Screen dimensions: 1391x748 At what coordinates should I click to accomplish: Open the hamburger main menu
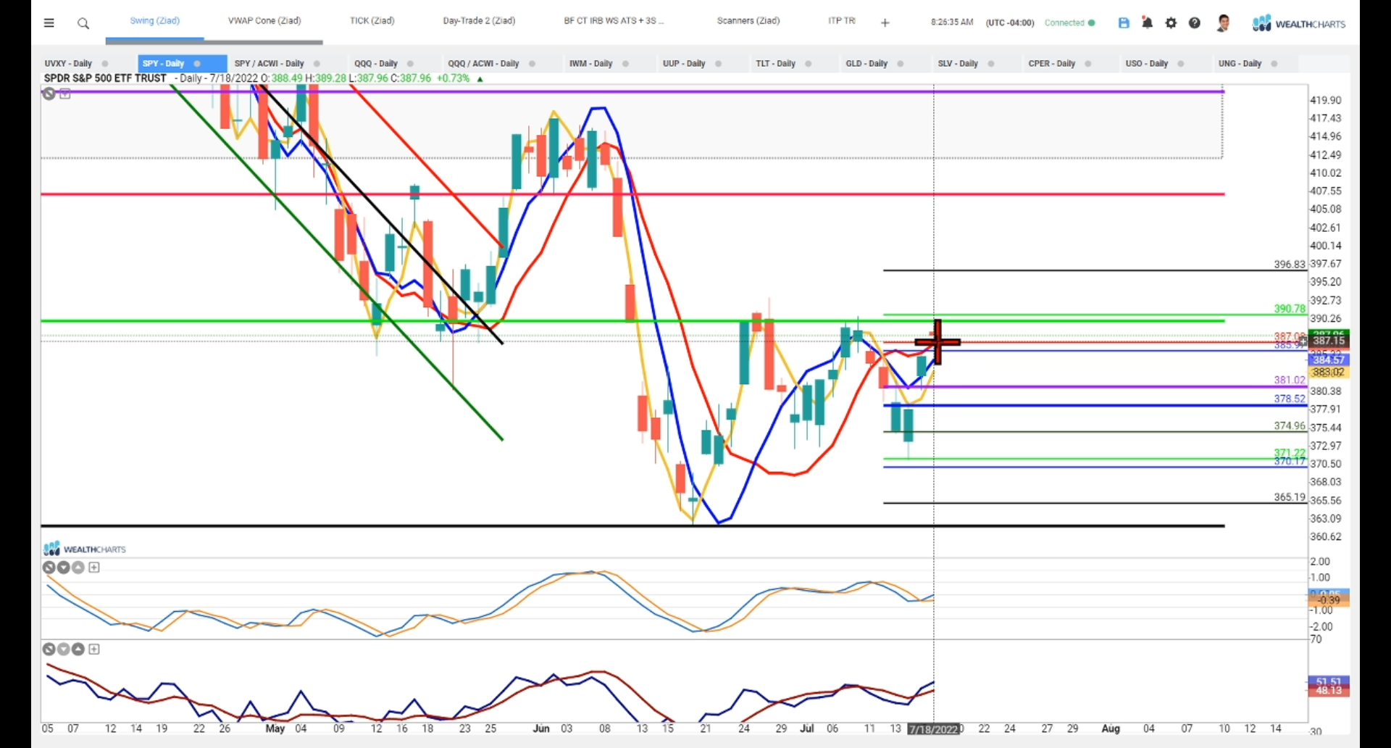click(49, 23)
